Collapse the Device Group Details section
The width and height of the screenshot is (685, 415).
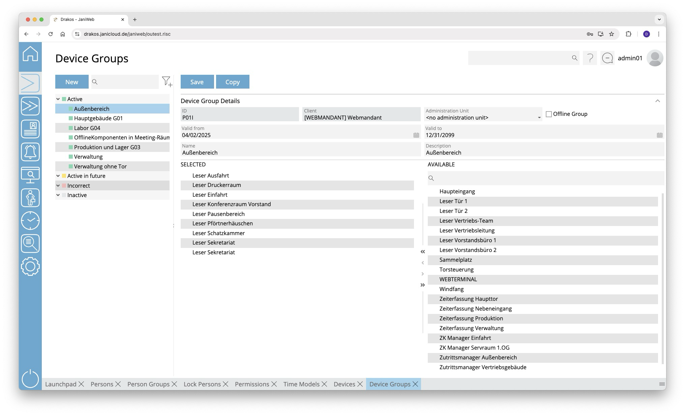point(657,101)
